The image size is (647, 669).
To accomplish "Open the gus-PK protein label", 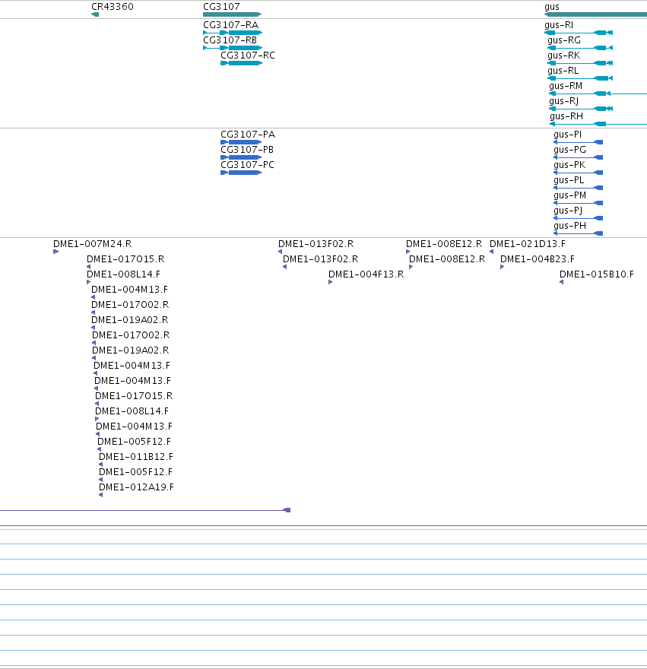I will tap(569, 165).
